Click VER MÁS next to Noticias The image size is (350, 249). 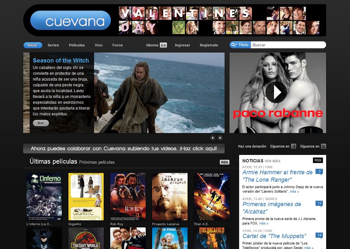click(273, 161)
